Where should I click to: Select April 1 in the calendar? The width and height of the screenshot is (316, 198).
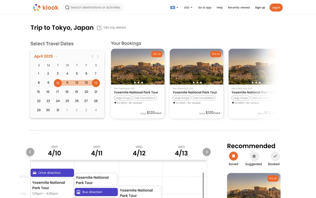(x=39, y=74)
